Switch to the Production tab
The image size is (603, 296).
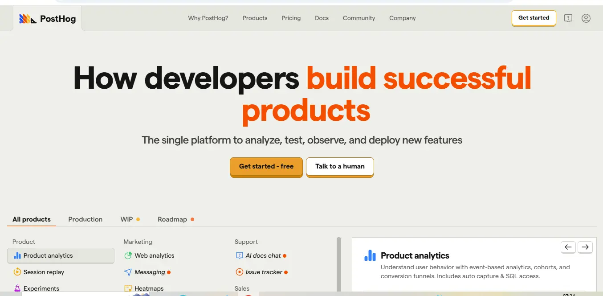tap(86, 219)
